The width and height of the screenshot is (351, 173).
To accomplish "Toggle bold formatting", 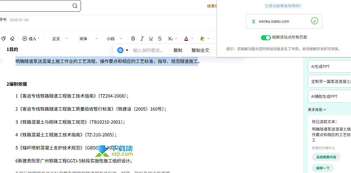I will (133, 39).
